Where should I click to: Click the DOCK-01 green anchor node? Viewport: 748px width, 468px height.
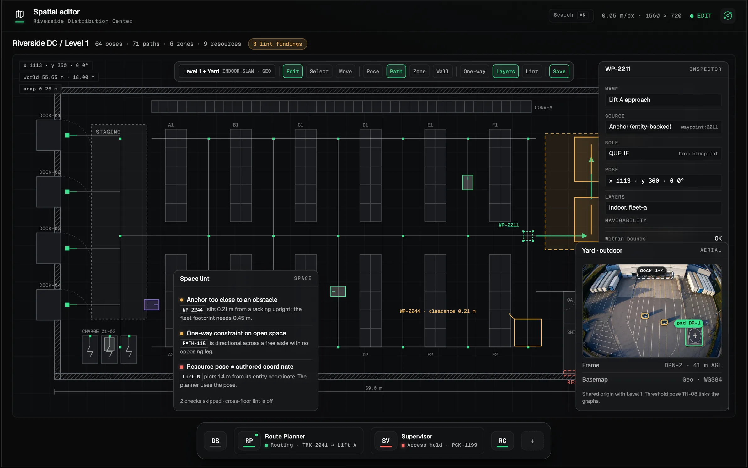[67, 135]
